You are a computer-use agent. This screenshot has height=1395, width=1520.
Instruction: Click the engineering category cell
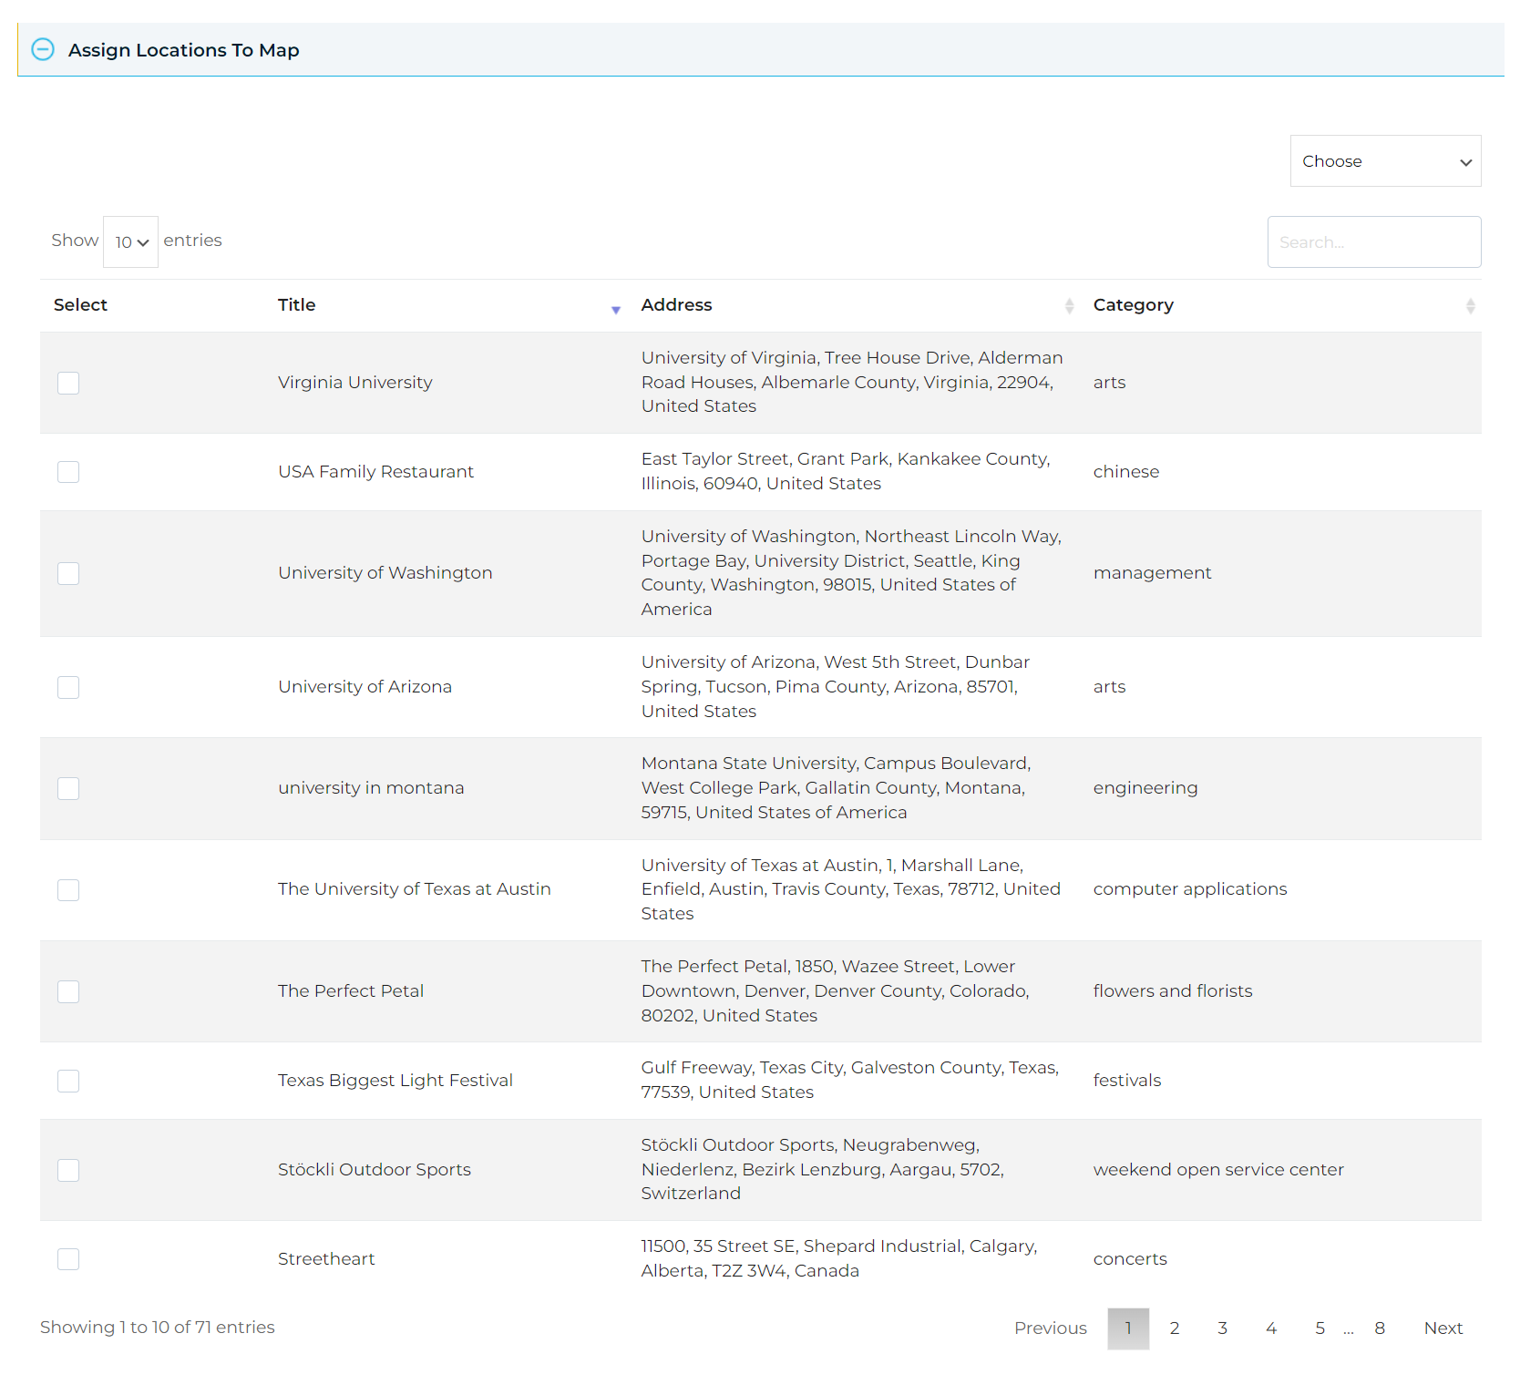pyautogui.click(x=1145, y=788)
